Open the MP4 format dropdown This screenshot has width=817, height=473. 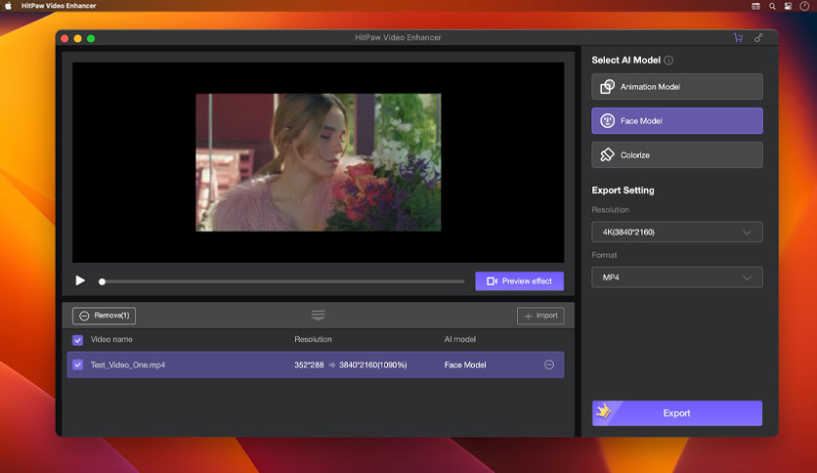point(677,278)
